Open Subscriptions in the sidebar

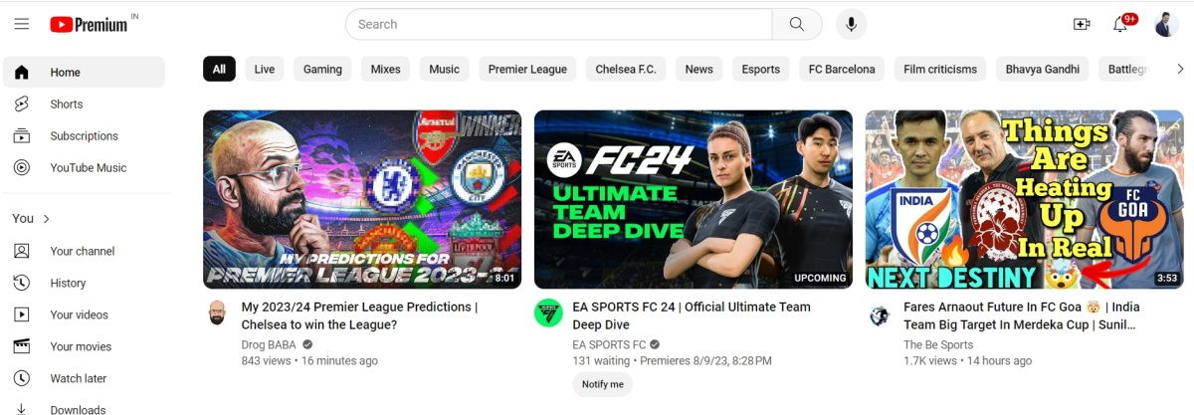pyautogui.click(x=84, y=136)
